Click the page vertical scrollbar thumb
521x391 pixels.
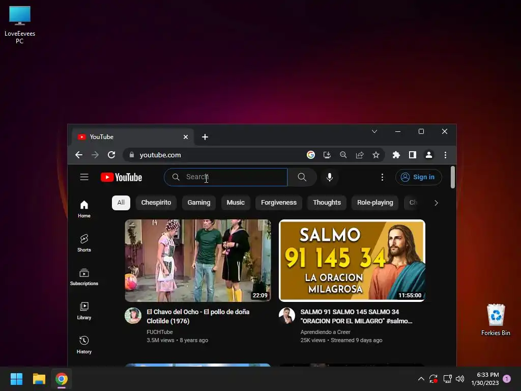452,177
